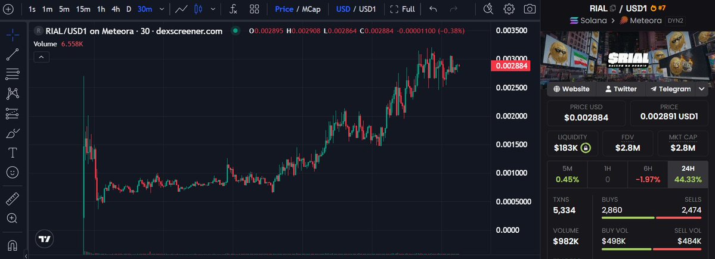Open the forecasting and measurement tools
The image size is (715, 259).
tap(13, 113)
